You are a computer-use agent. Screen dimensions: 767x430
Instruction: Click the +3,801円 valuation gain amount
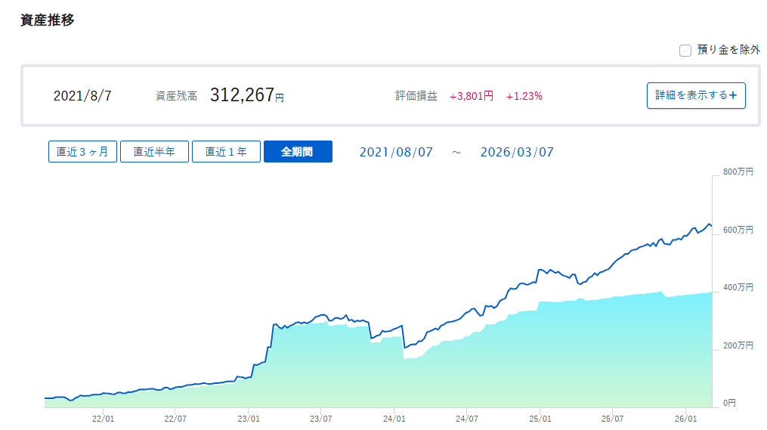[472, 96]
